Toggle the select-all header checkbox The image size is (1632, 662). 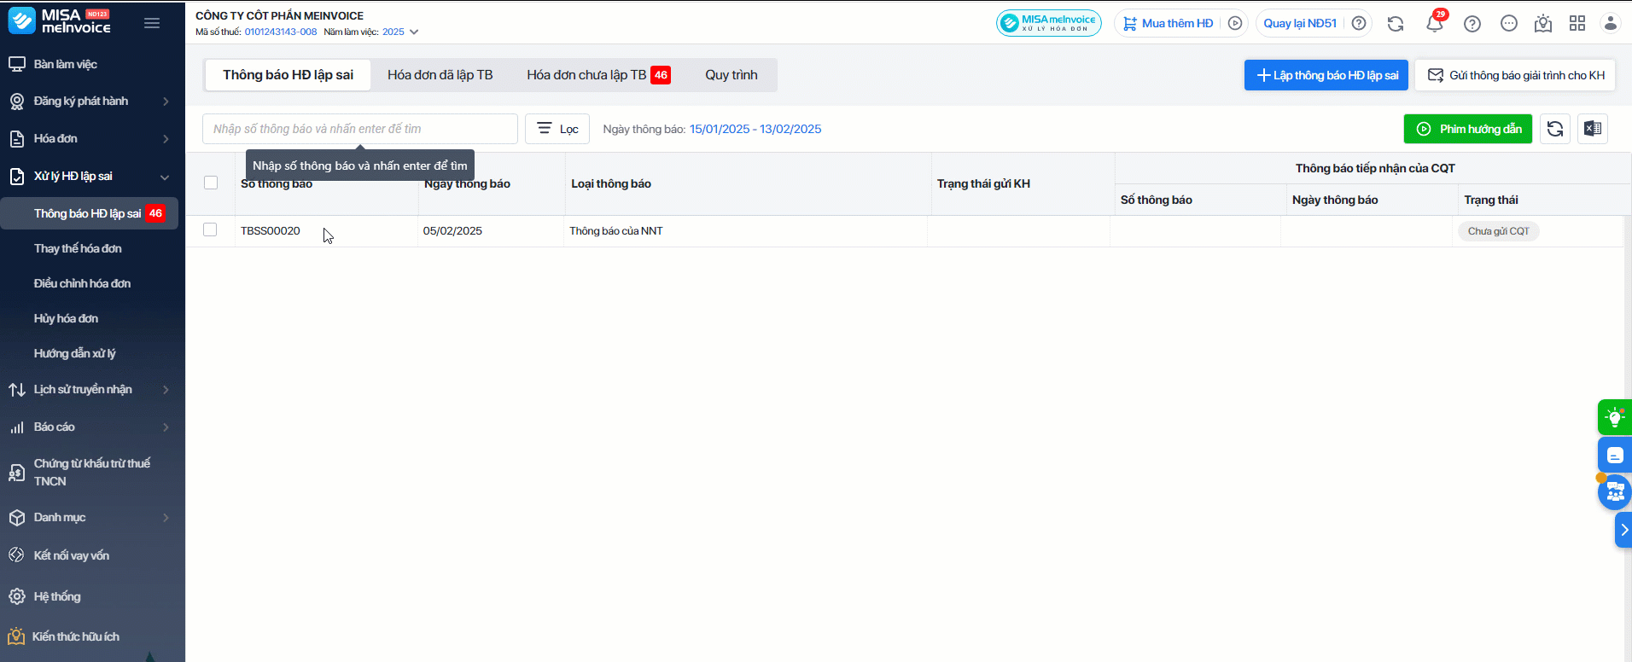tap(211, 183)
